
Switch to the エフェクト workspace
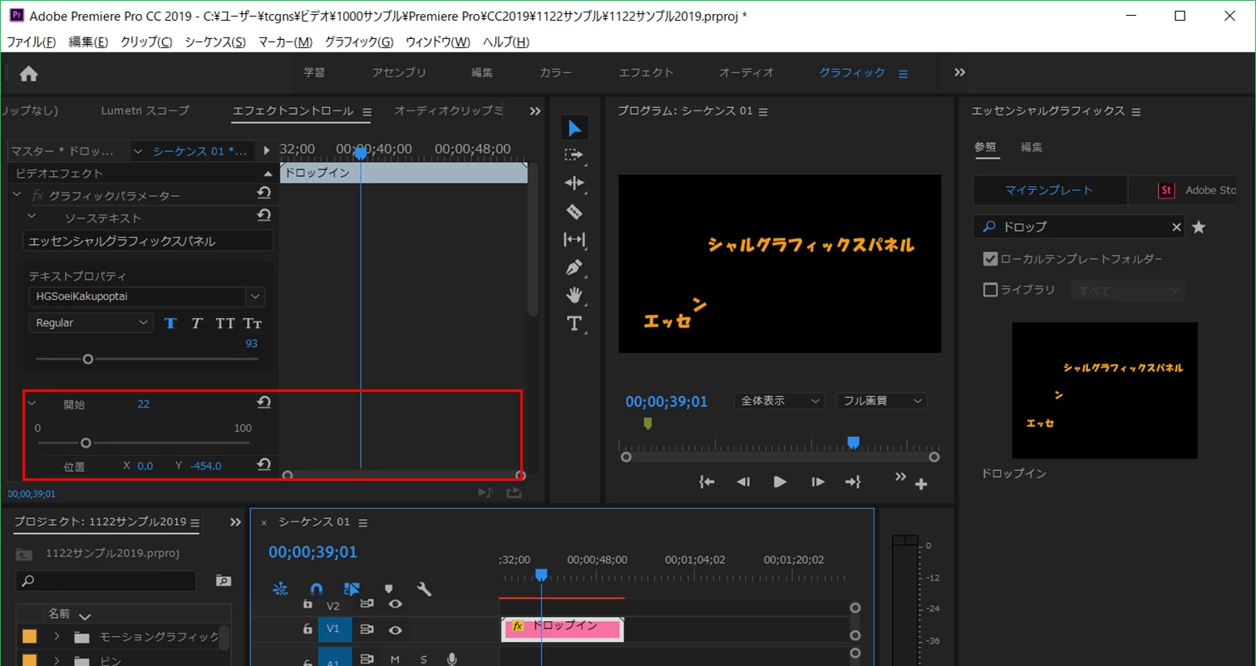click(646, 73)
